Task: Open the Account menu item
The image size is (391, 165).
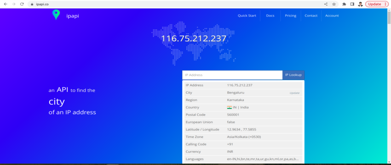Action: [x=332, y=16]
